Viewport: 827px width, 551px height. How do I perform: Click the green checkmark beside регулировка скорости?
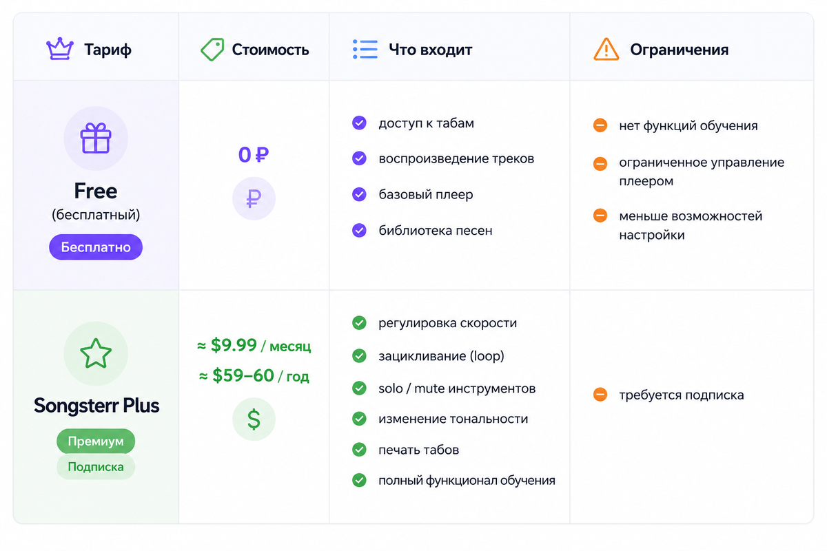359,323
